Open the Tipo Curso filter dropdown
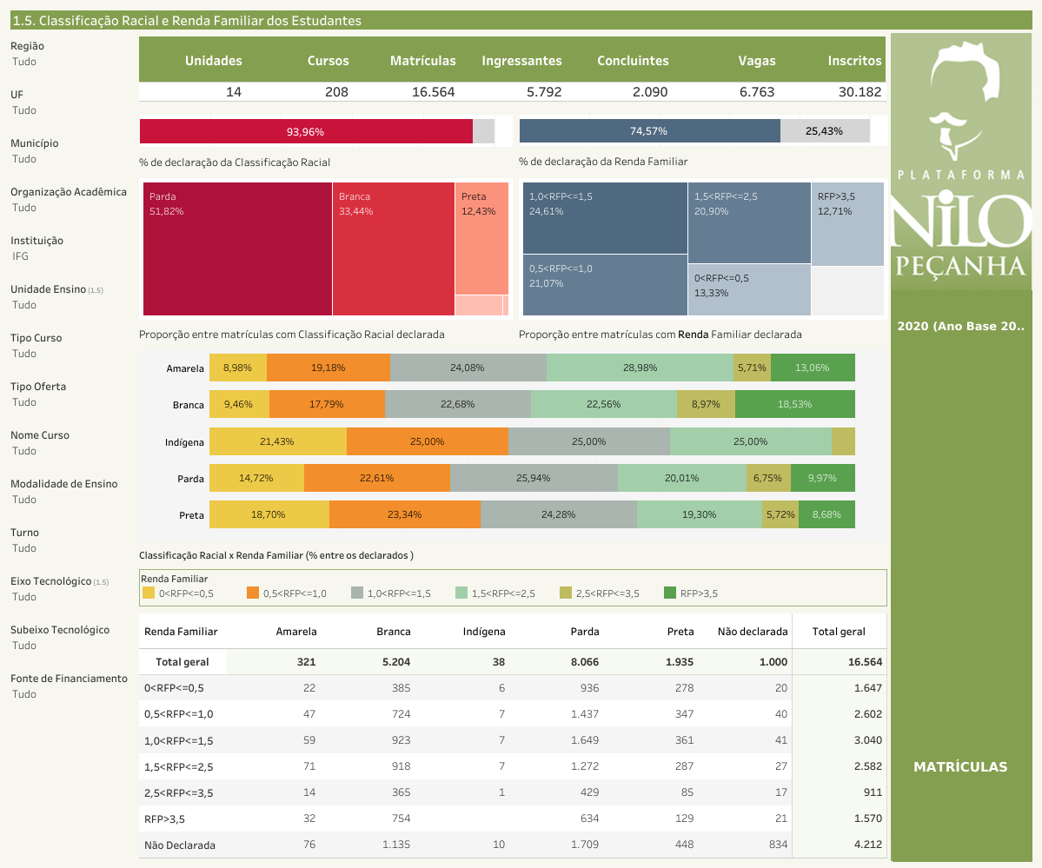Image resolution: width=1042 pixels, height=868 pixels. (x=24, y=354)
